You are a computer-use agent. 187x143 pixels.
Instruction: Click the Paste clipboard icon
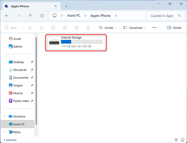[x=53, y=28]
